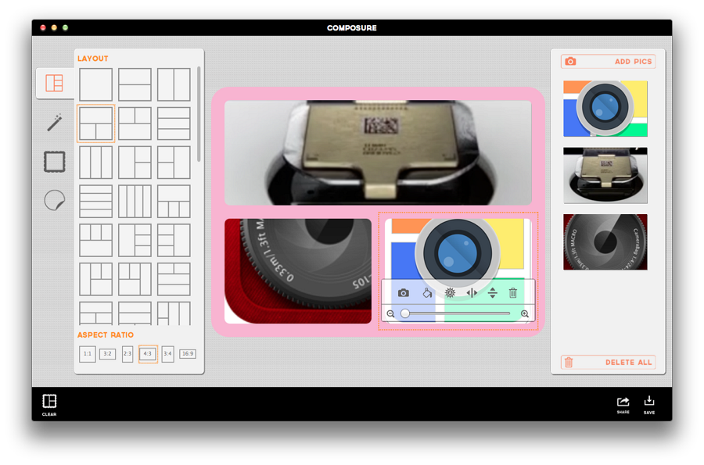Image resolution: width=704 pixels, height=465 pixels.
Task: Delete photo with floating toolbar trash icon
Action: click(512, 293)
